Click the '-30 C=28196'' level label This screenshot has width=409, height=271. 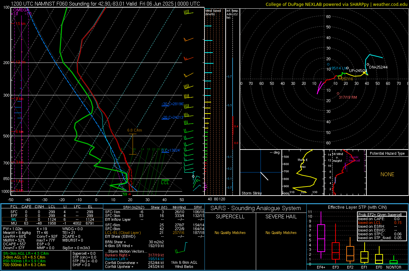[173, 104]
